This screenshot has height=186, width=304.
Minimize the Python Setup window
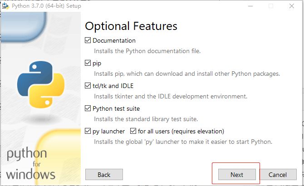[x=250, y=6]
